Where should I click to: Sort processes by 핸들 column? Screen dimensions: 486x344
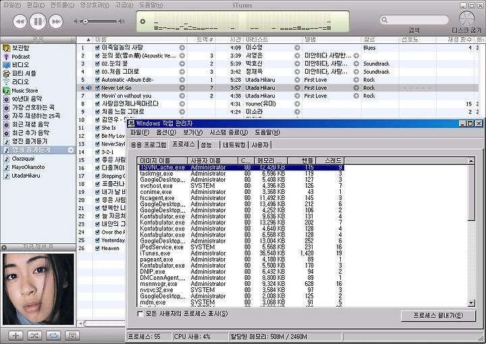click(302, 161)
